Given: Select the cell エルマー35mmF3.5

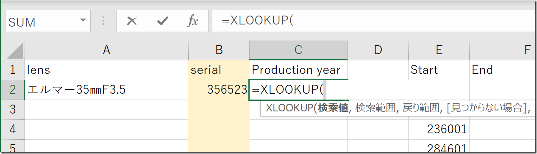Looking at the screenshot, I should coord(106,90).
